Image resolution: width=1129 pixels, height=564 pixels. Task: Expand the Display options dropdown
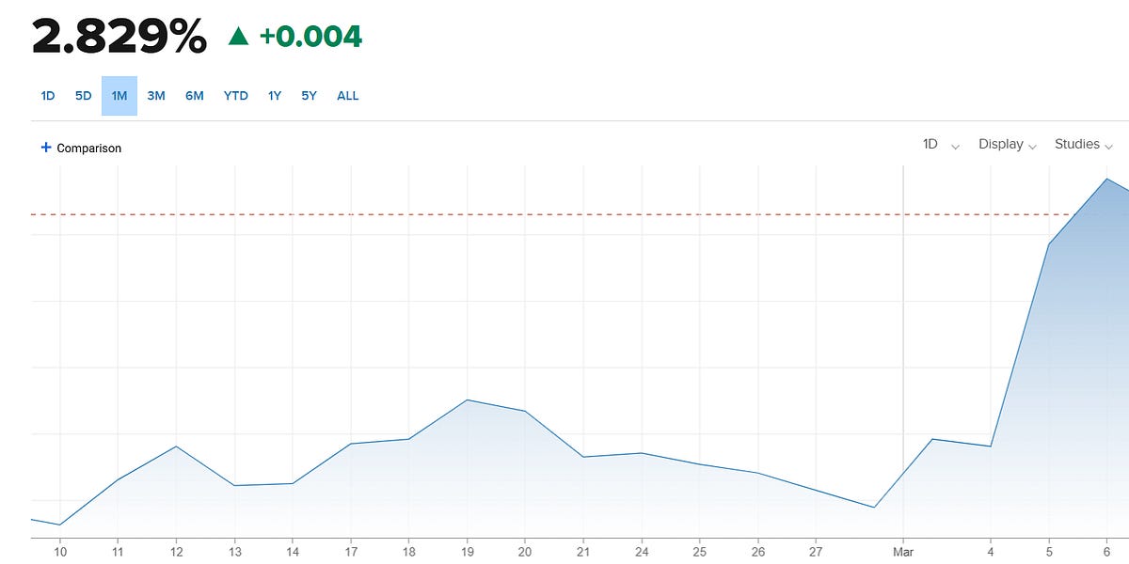coord(1007,145)
